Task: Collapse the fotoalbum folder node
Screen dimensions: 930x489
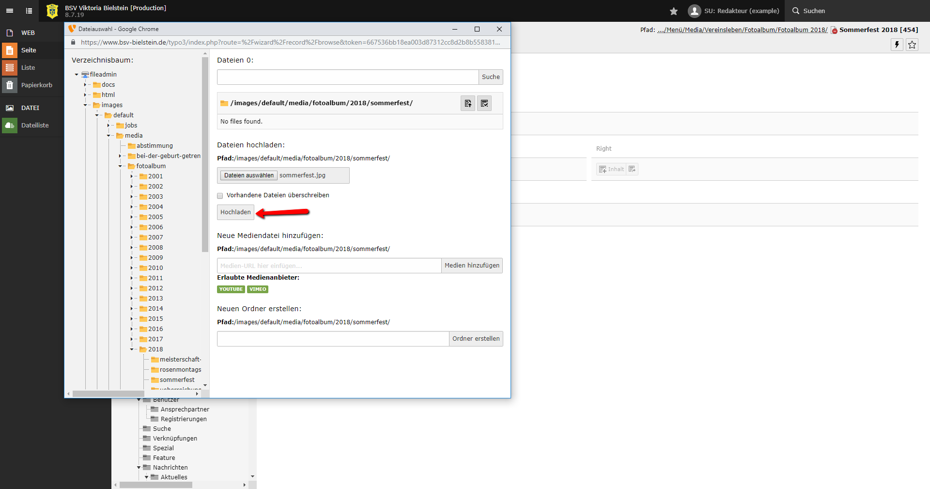Action: (120, 166)
